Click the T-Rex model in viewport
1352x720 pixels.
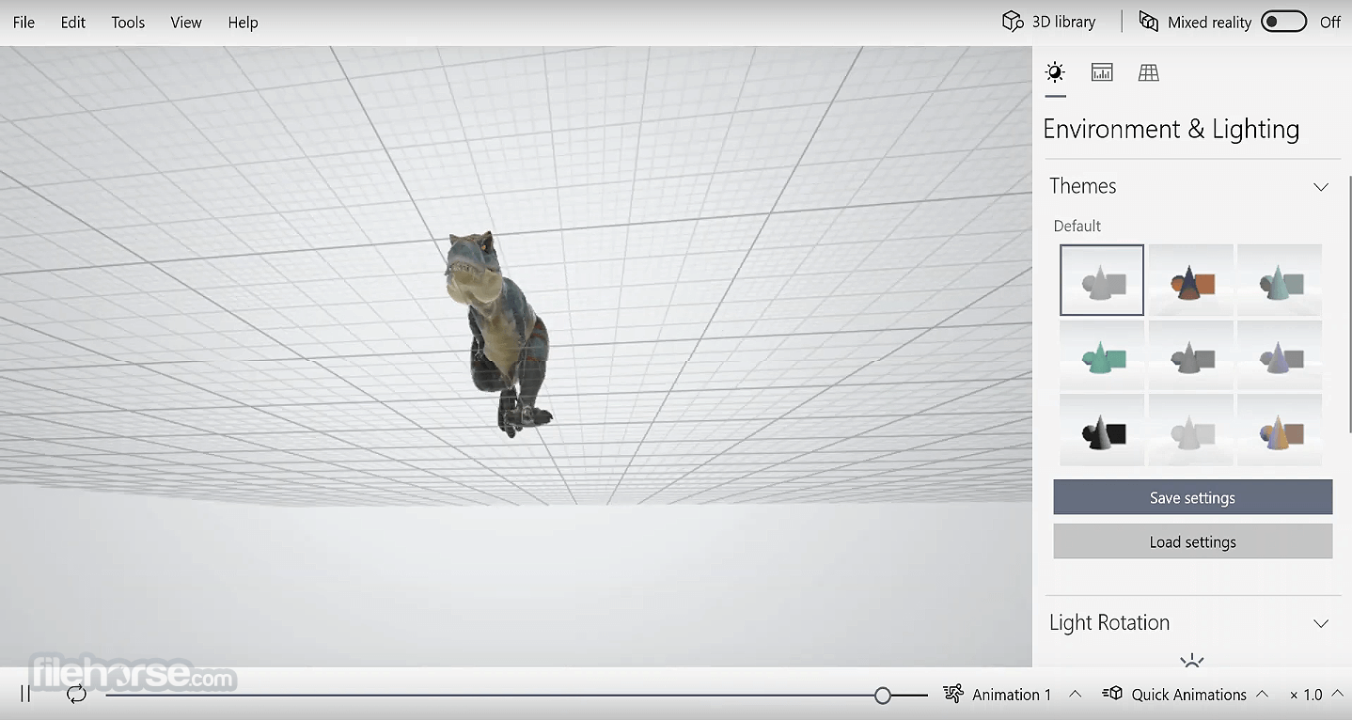498,334
